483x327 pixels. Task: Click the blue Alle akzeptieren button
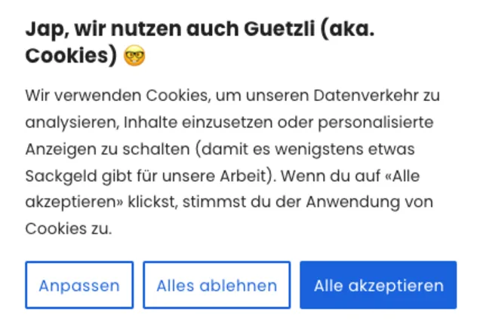378,286
